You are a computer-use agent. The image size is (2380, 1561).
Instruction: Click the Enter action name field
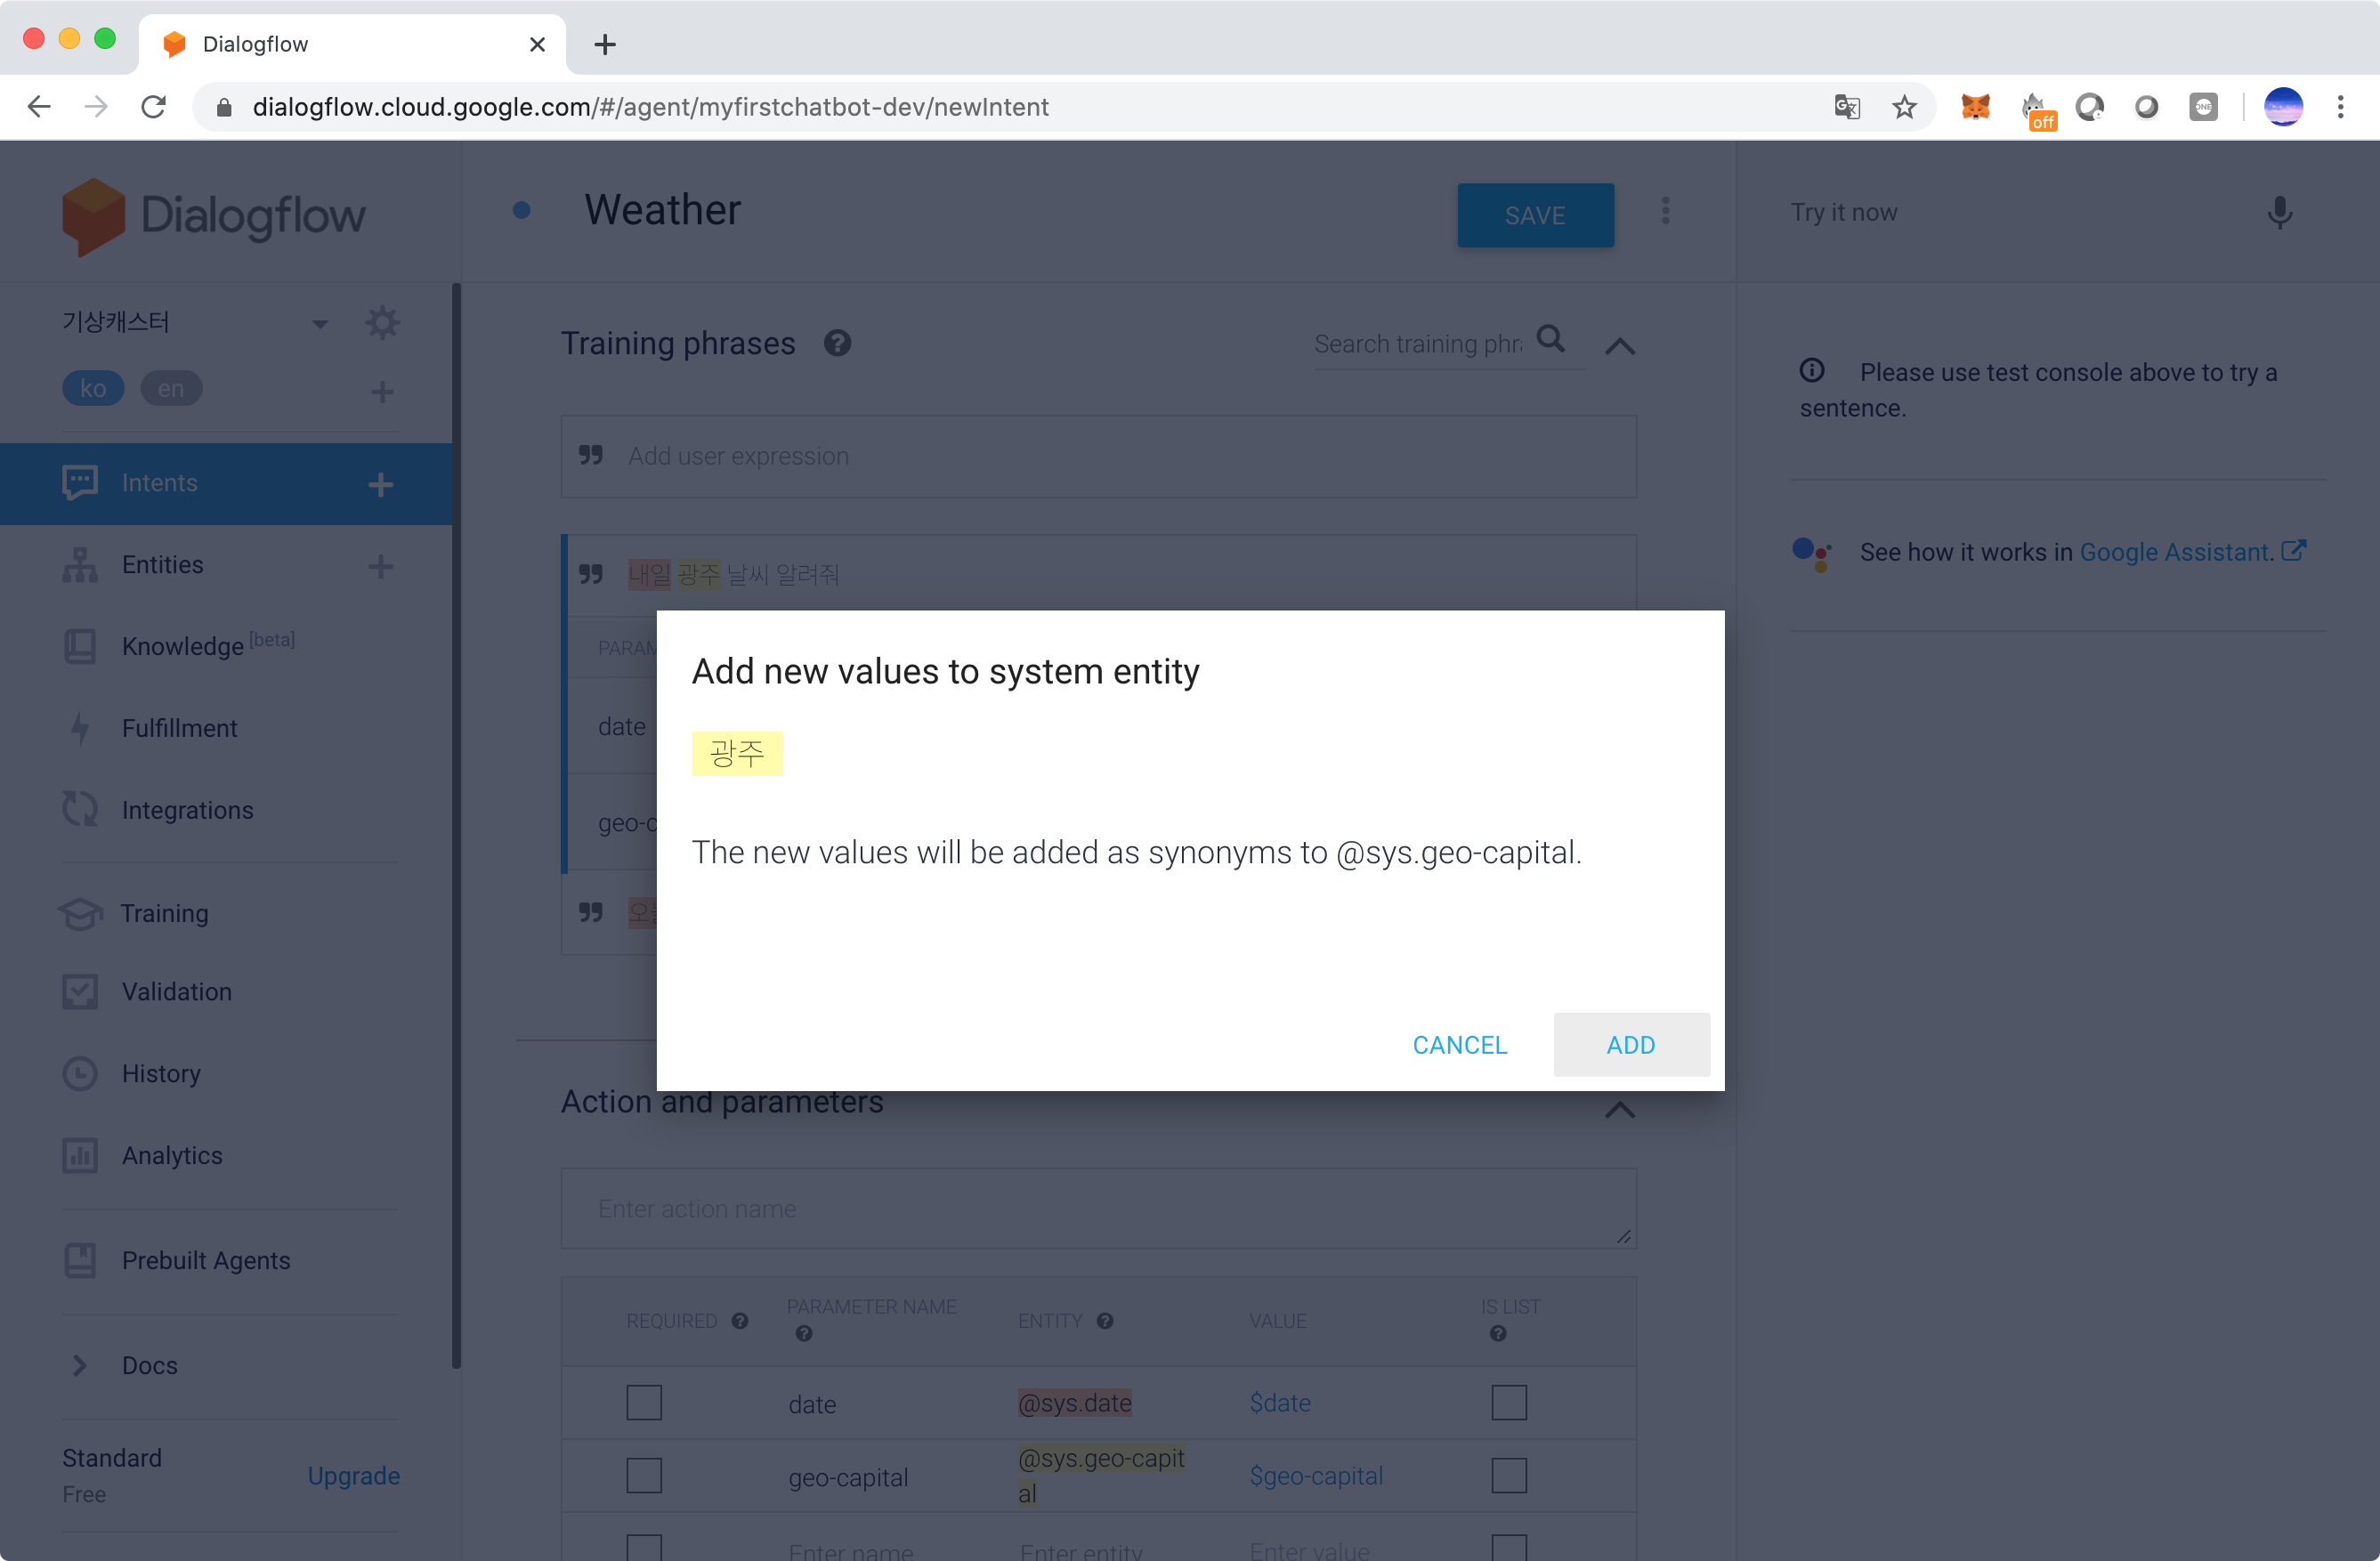1097,1209
